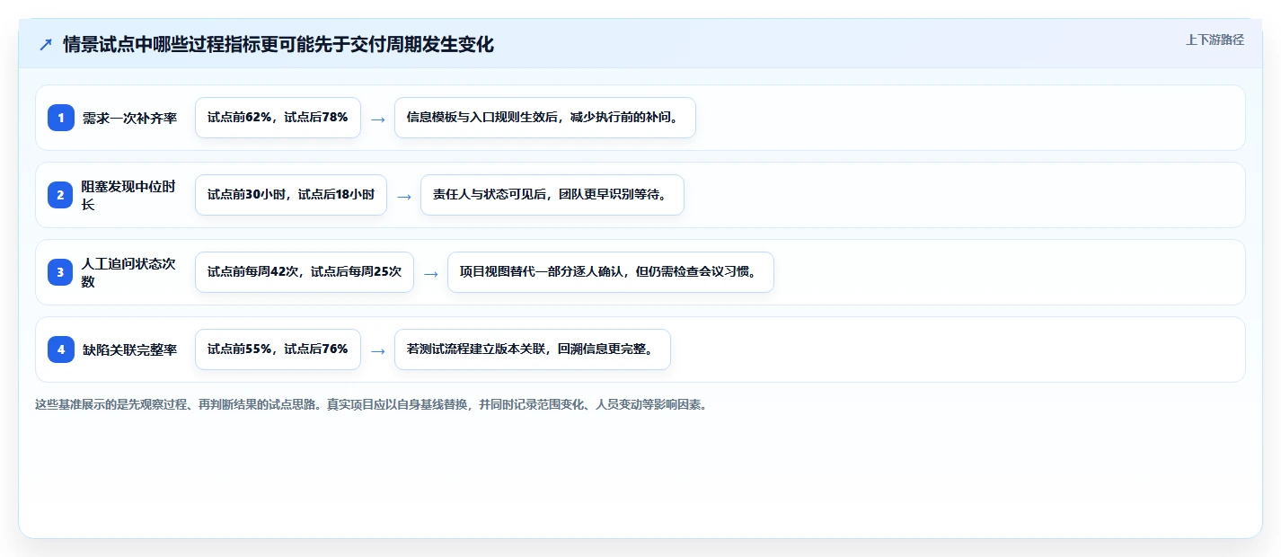Click the 缺陷关联完整率 metric label
The image size is (1281, 557).
pyautogui.click(x=129, y=349)
